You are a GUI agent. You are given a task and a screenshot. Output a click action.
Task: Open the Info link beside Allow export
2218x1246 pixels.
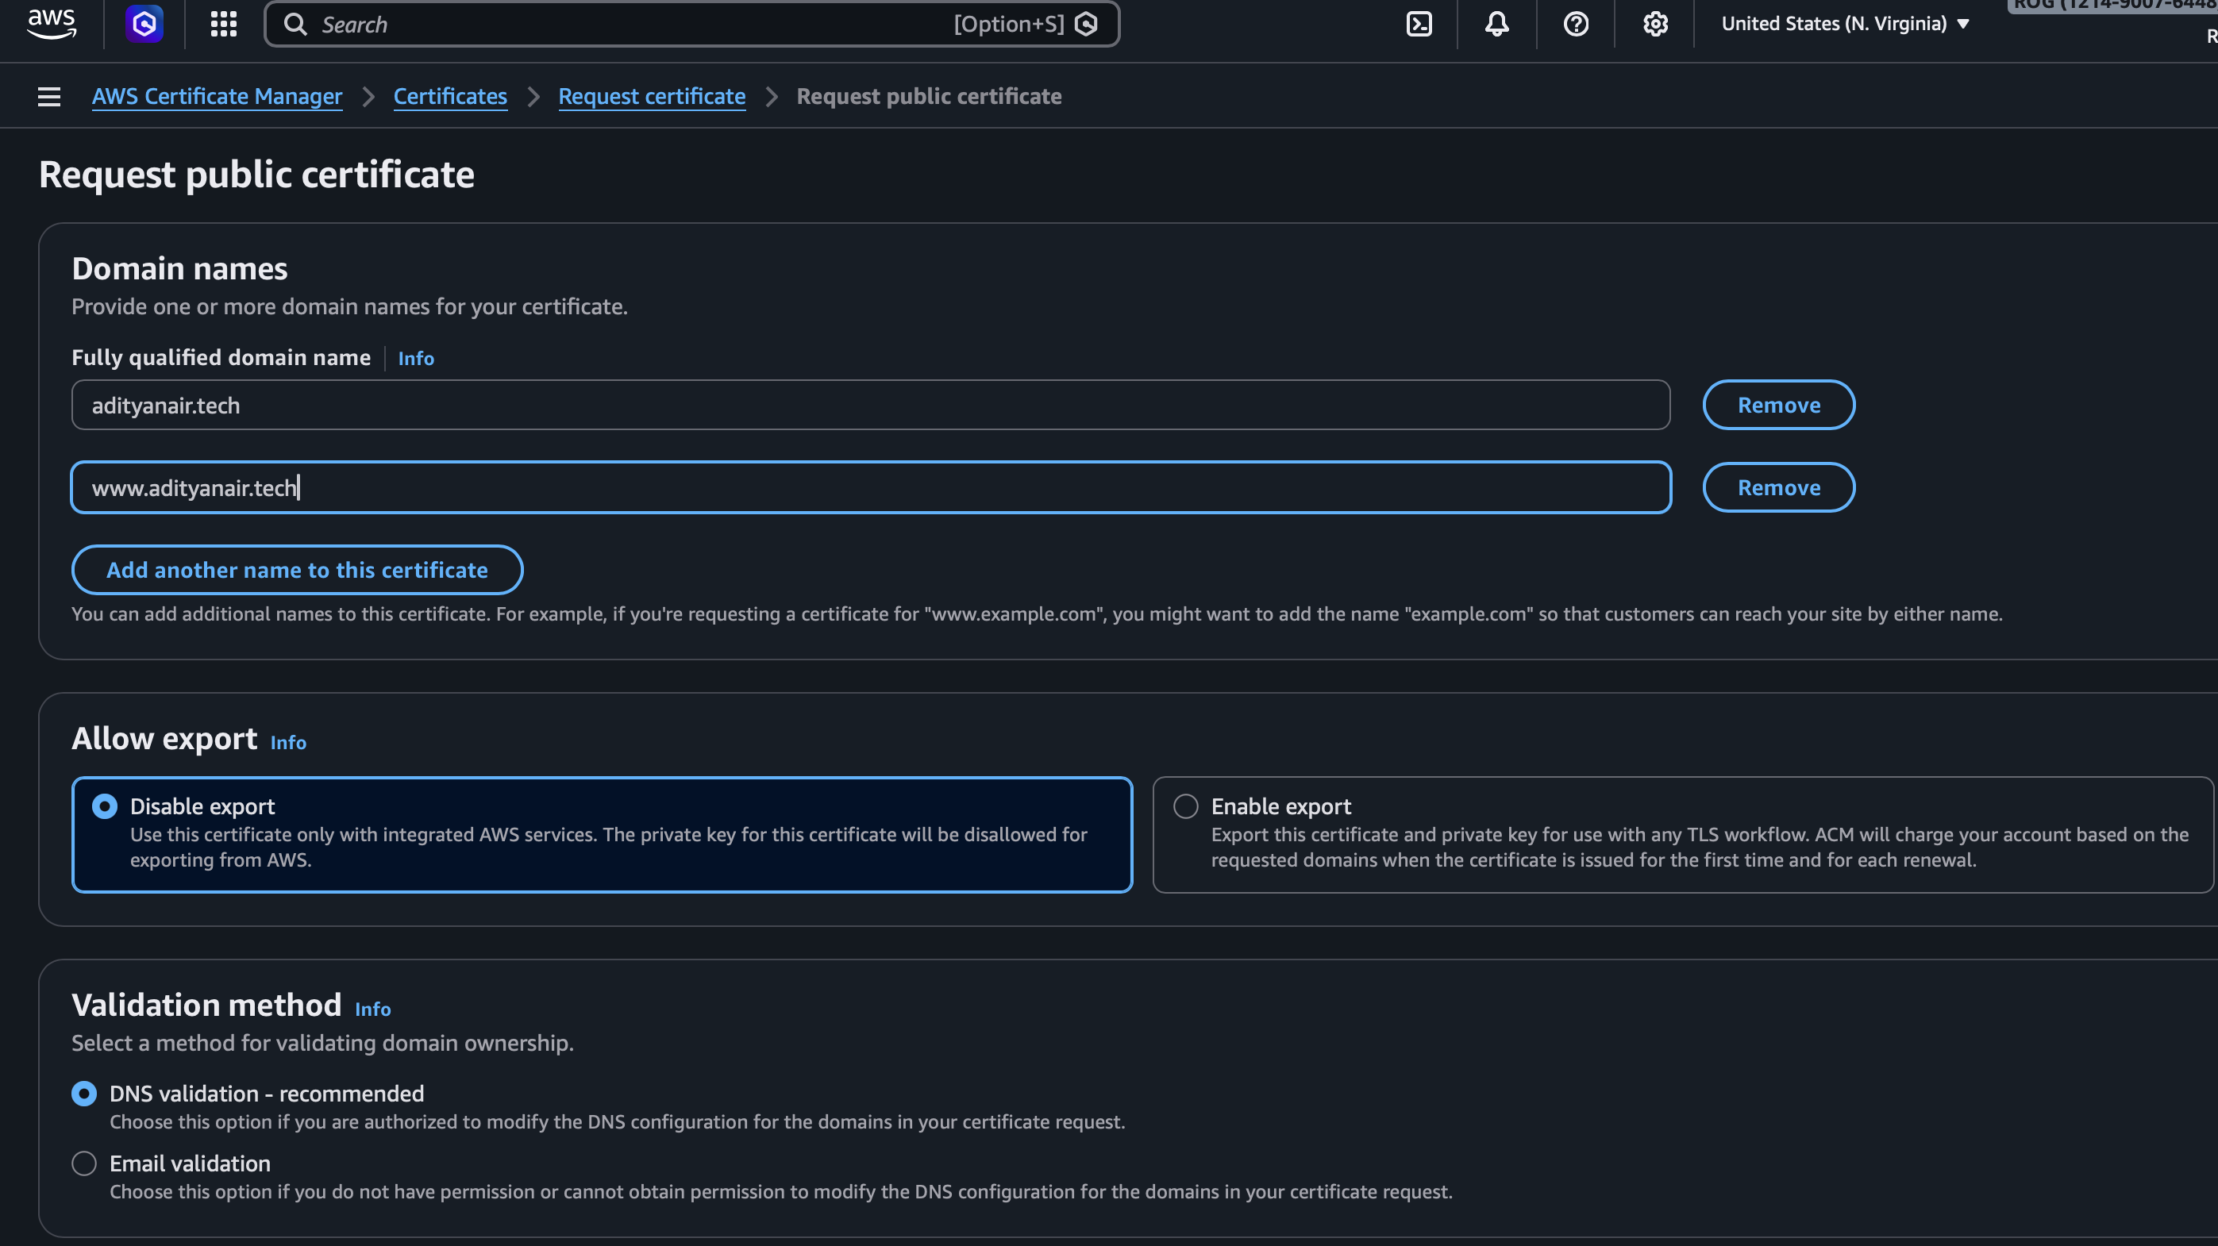(287, 743)
